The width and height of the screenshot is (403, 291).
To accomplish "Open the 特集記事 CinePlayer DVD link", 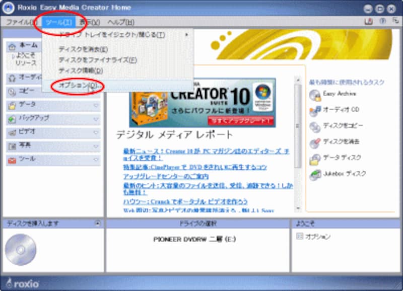I will click(195, 168).
